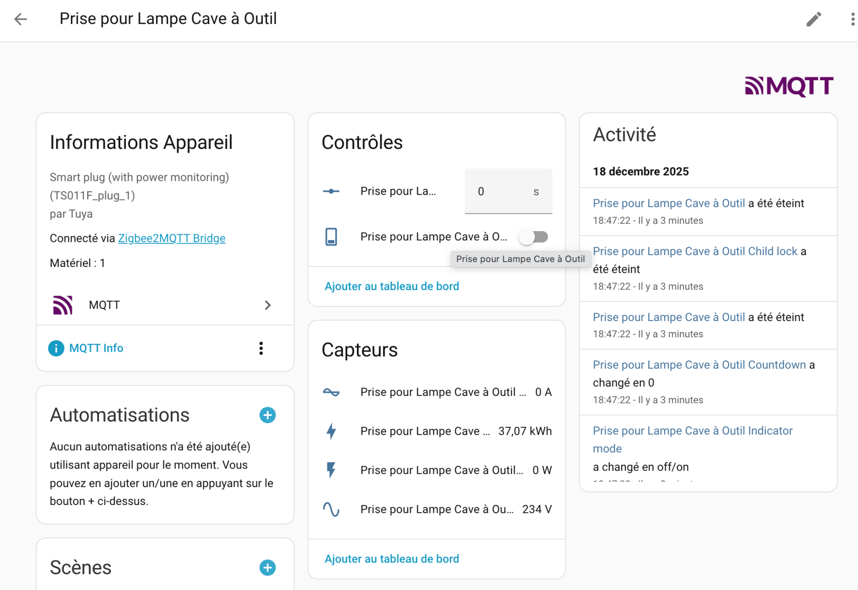Open the Child lock activity entry link
This screenshot has width=858, height=590.
click(x=695, y=251)
